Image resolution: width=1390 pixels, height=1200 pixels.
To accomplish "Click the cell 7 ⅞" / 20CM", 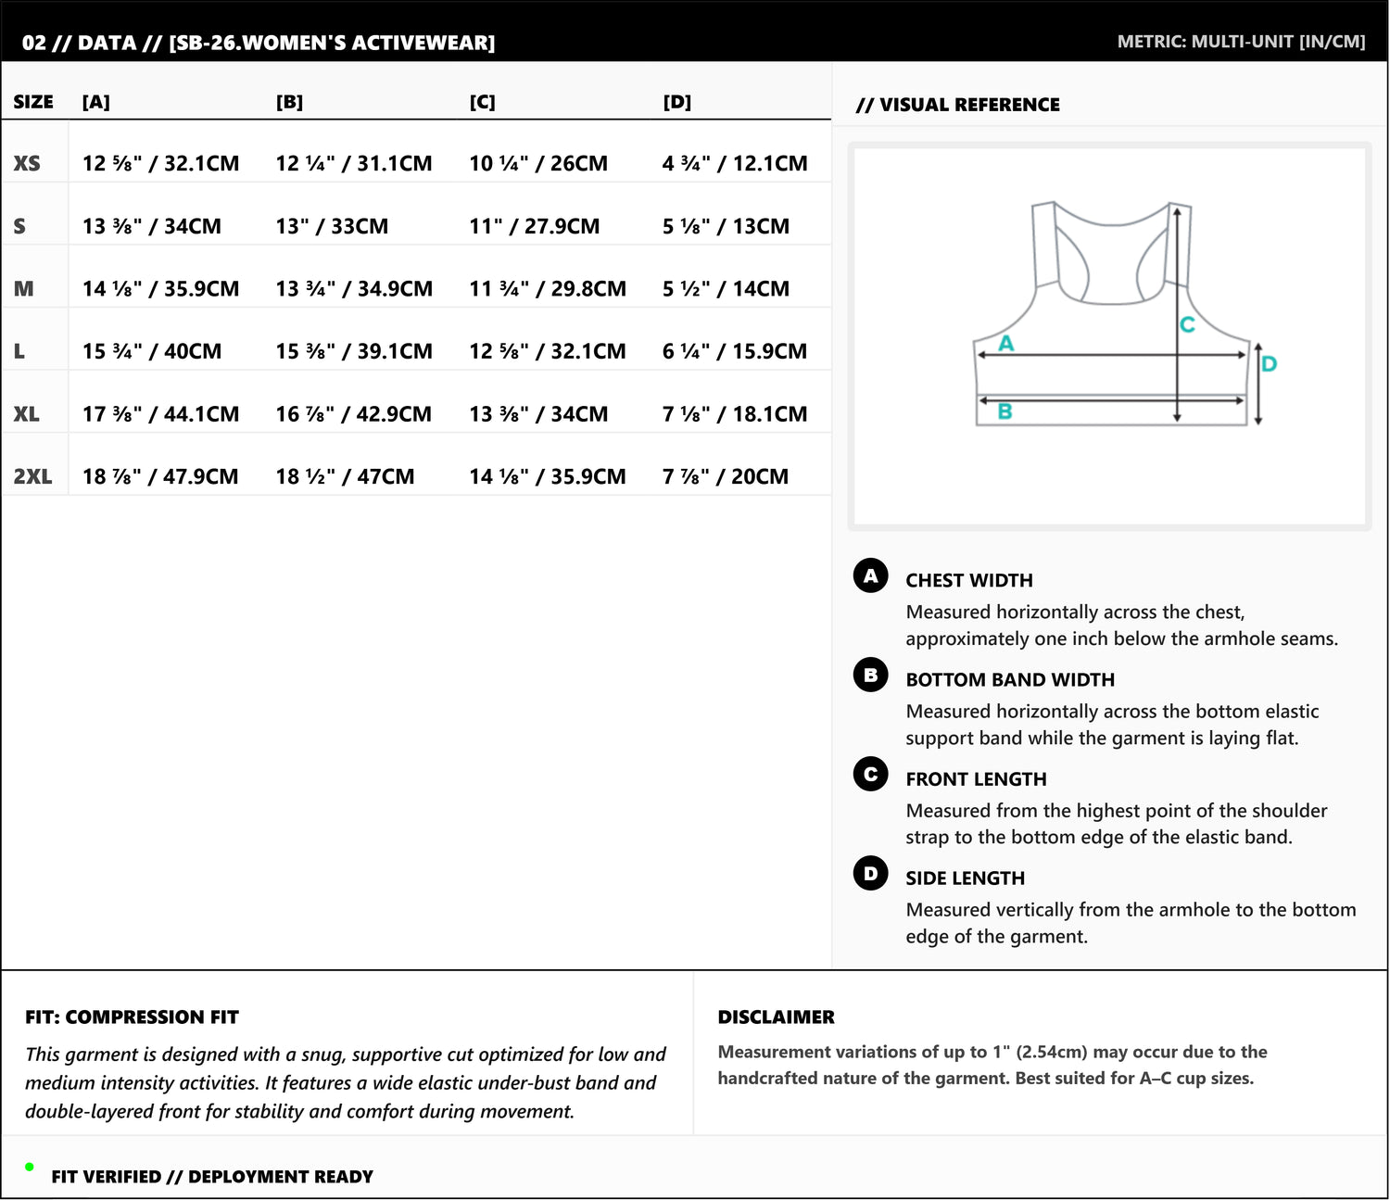I will [x=726, y=476].
